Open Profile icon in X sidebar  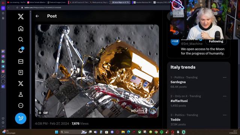pos(21,94)
